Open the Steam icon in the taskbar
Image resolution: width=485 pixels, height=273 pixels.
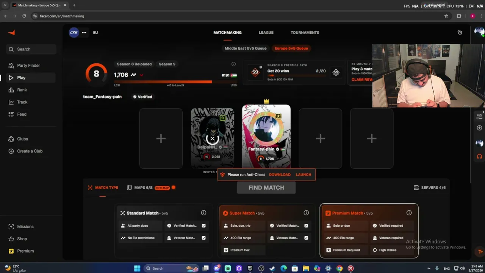[x=272, y=268]
